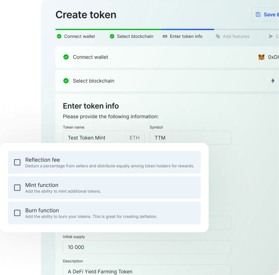This screenshot has width=279, height=275.
Task: Enable the Burn function option
Action: (x=17, y=213)
